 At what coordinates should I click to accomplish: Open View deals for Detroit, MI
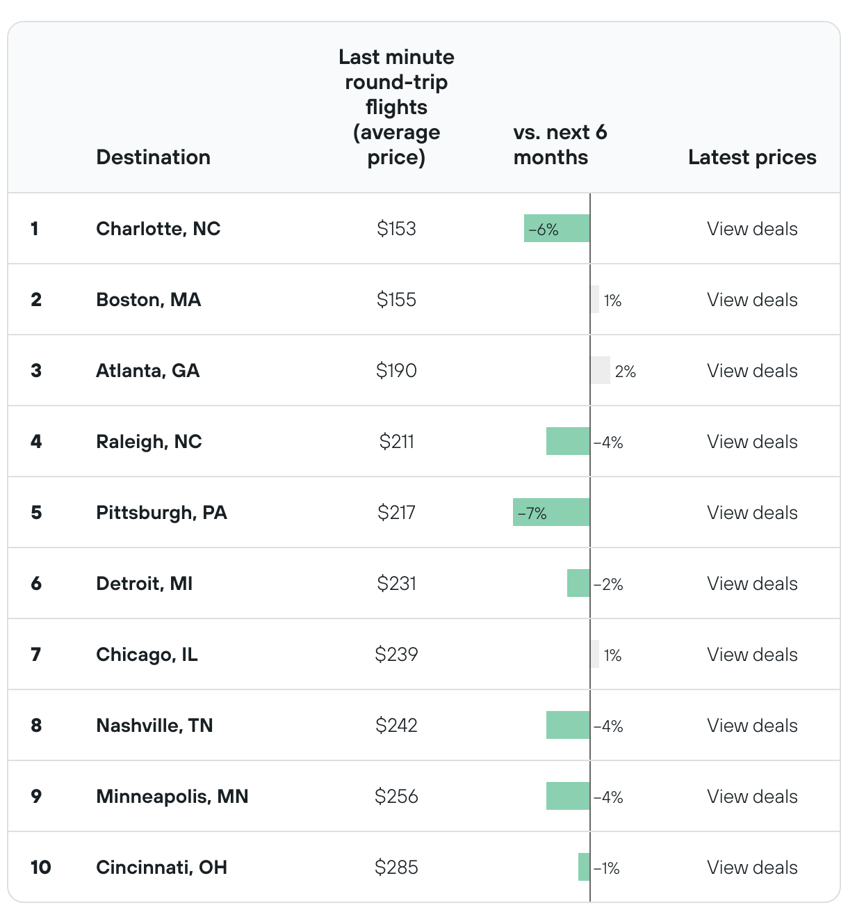752,584
